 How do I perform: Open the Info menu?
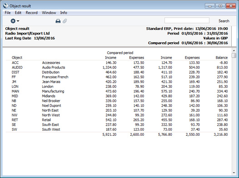tap(64, 13)
